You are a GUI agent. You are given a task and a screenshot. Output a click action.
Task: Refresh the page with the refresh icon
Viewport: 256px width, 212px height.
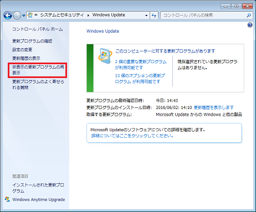point(154,15)
